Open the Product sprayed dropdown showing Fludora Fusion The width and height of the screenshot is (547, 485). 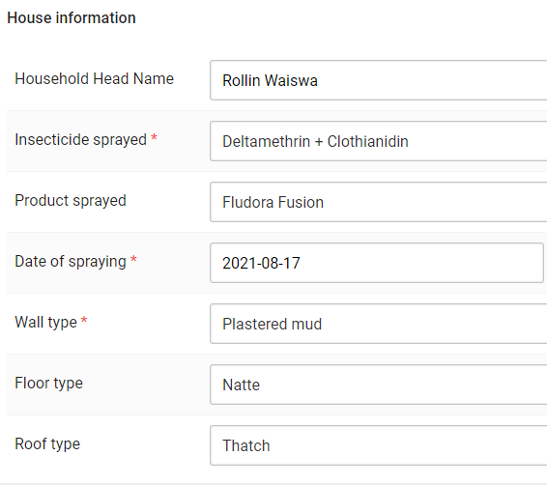pos(379,202)
